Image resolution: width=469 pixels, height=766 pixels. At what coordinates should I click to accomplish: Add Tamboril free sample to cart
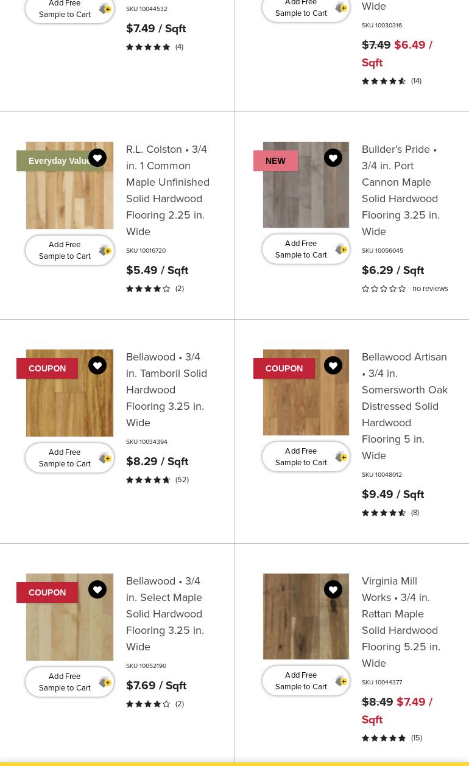(x=69, y=458)
